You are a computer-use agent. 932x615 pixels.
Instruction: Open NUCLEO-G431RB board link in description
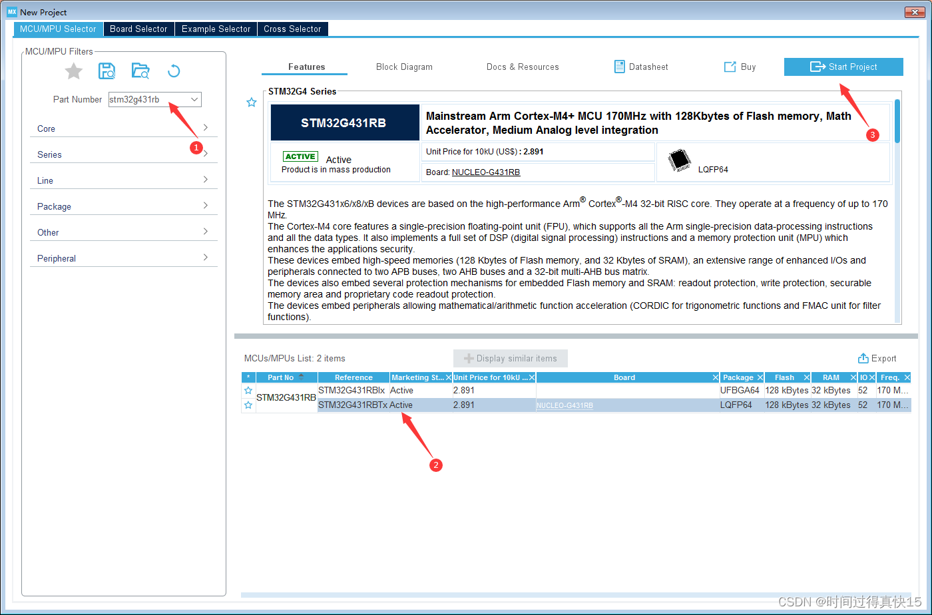tap(486, 172)
